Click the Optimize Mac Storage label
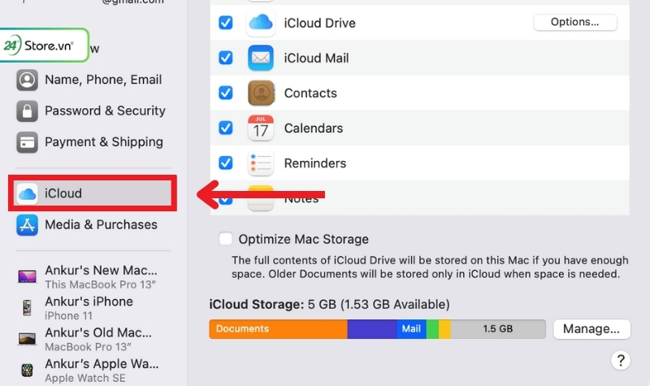Image resolution: width=650 pixels, height=386 pixels. point(303,239)
